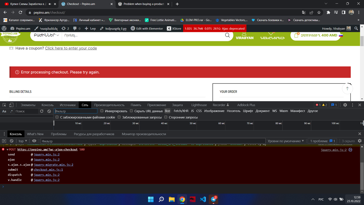Open Visual Studio Code from the taskbar
364x205 pixels.
click(203, 199)
